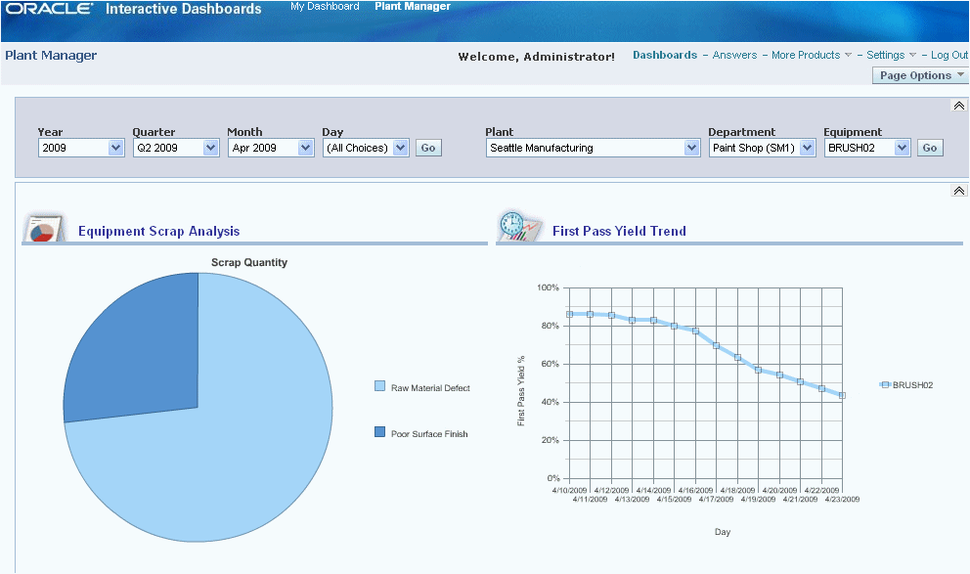
Task: Open the Department dropdown showing Paint Shop
Action: [x=762, y=148]
